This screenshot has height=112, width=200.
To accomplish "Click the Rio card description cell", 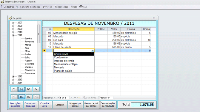I will pyautogui.click(x=74, y=40).
